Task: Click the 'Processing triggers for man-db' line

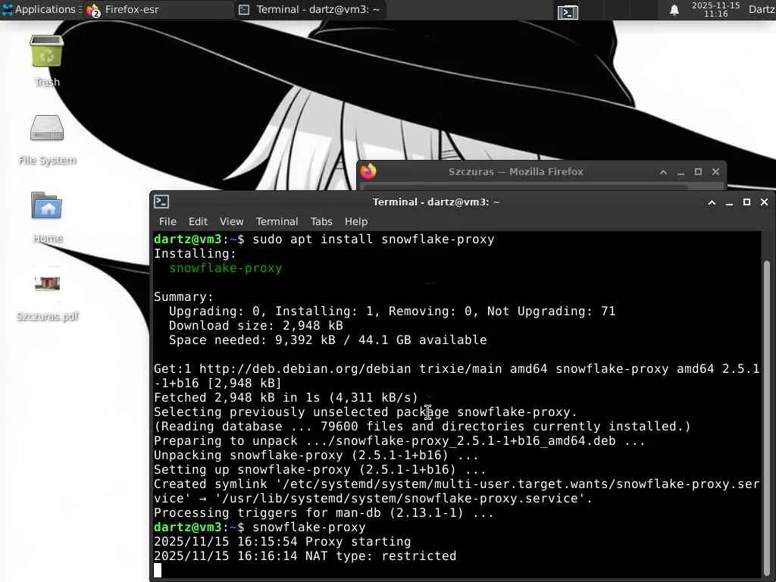Action: pyautogui.click(x=324, y=513)
